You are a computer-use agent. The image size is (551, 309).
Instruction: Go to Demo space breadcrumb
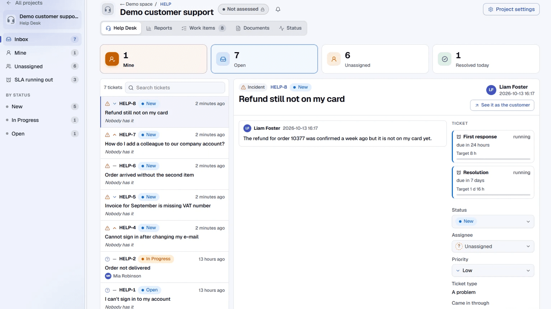(136, 4)
